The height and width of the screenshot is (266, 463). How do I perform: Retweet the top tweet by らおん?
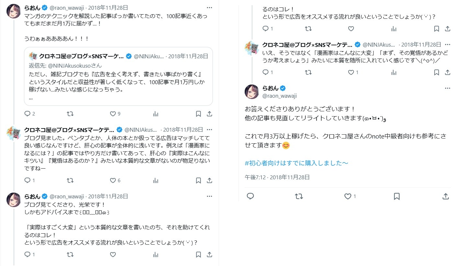(70, 114)
